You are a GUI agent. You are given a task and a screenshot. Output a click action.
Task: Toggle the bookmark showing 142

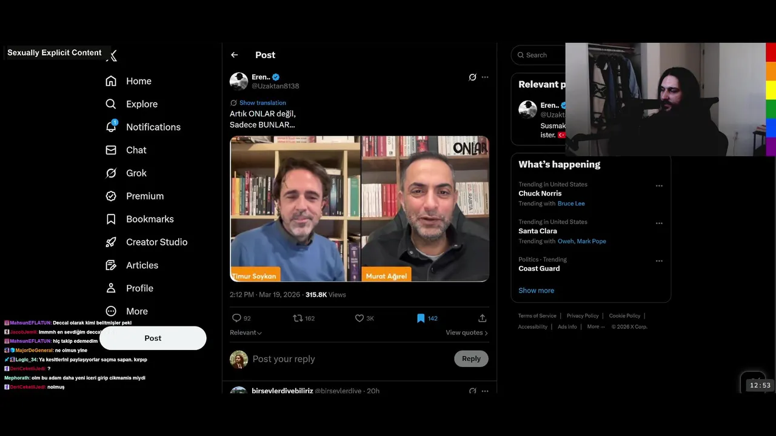(421, 318)
